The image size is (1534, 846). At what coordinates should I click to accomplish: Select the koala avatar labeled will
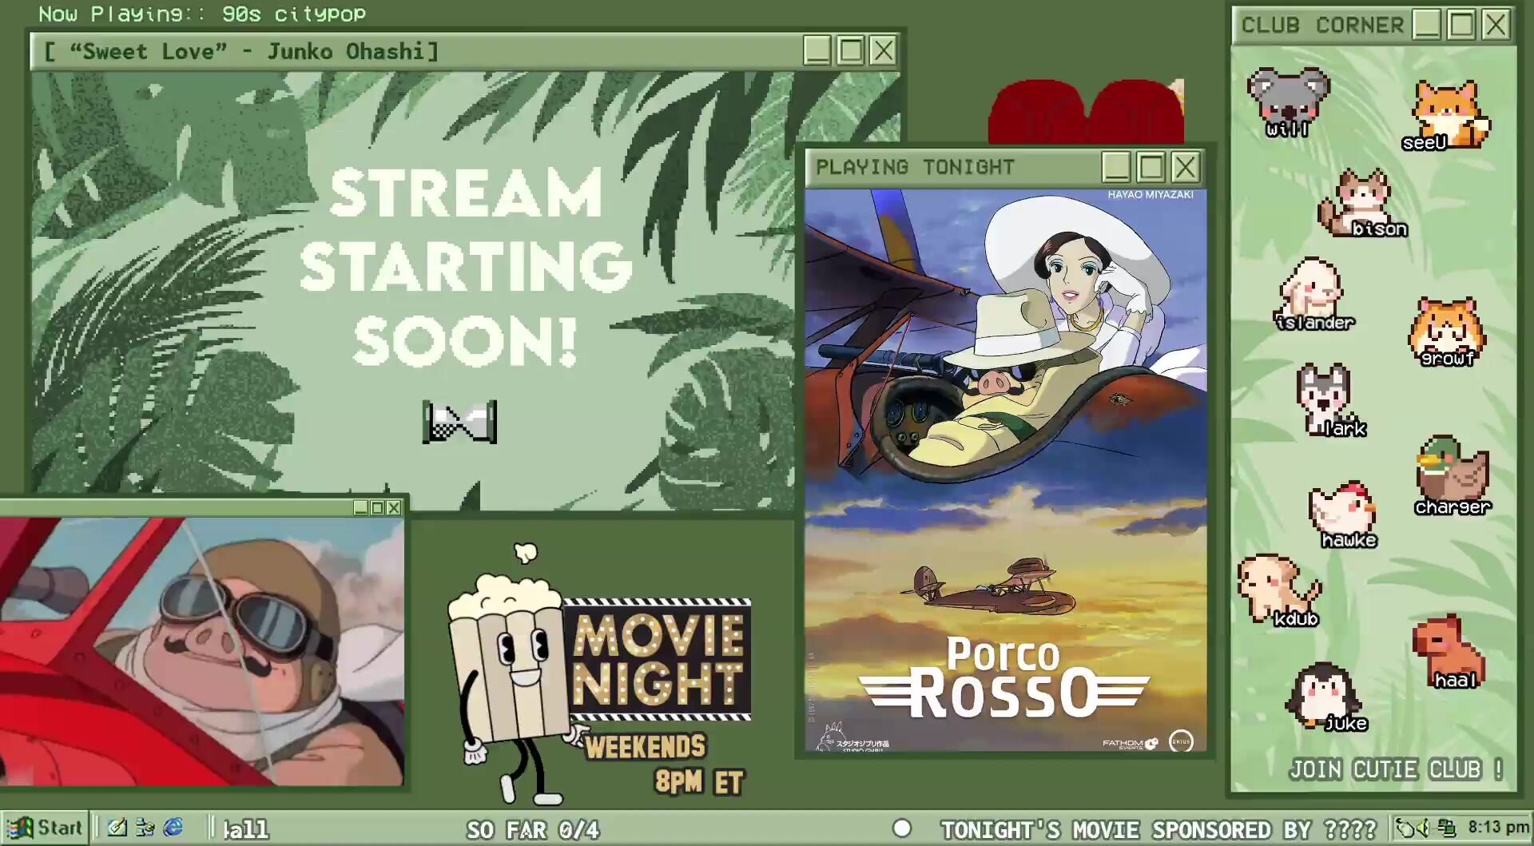[1288, 102]
